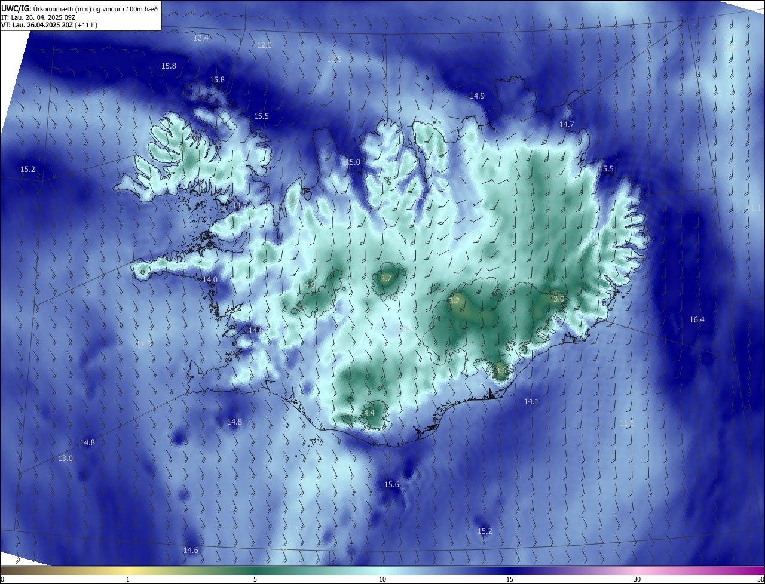Click the 3.7 value label
Screen dimensions: 765x584
pyautogui.click(x=386, y=279)
